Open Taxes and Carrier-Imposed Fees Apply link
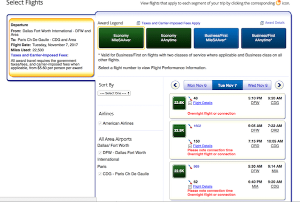300x202 pixels. pyautogui.click(x=170, y=23)
